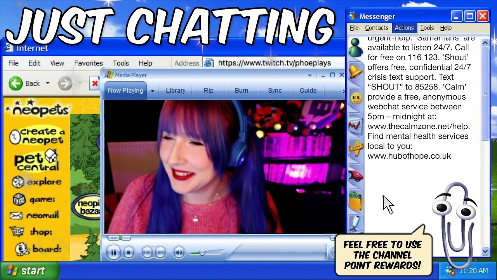497x280 pixels.
Task: Skip to next track in Media Player
Action: click(160, 253)
